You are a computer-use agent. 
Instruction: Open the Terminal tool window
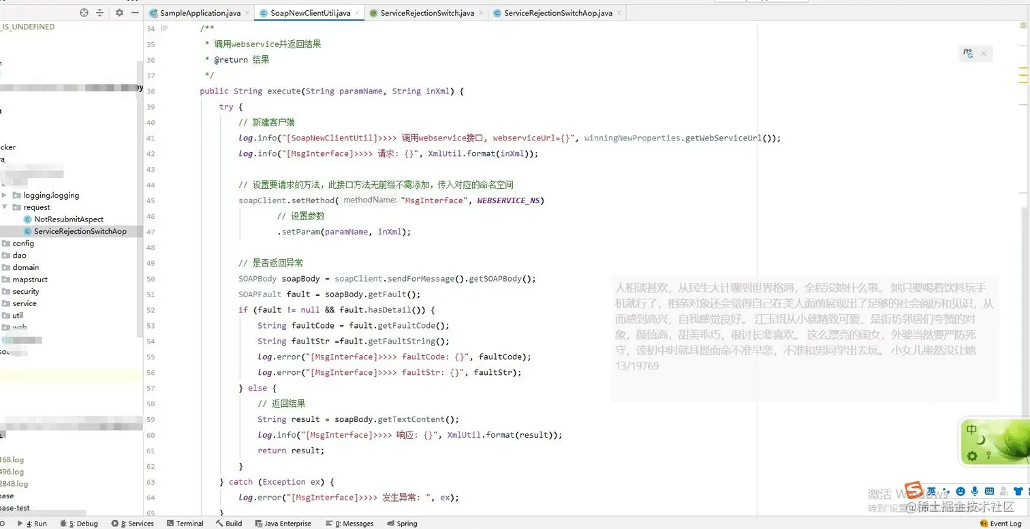point(185,524)
